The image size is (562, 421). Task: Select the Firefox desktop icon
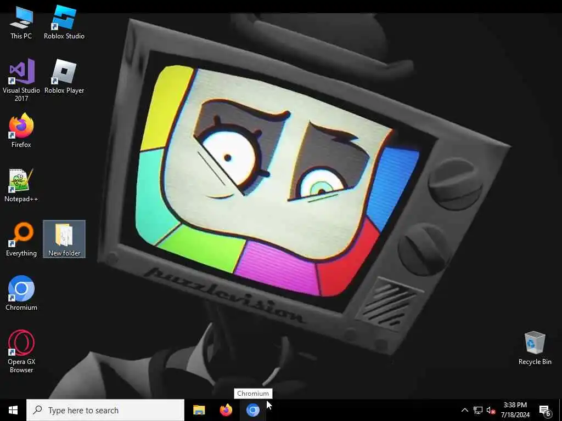tap(21, 130)
